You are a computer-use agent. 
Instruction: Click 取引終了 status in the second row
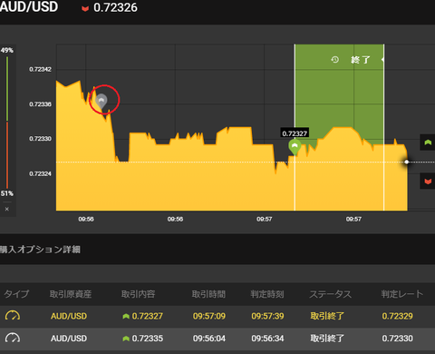click(327, 339)
